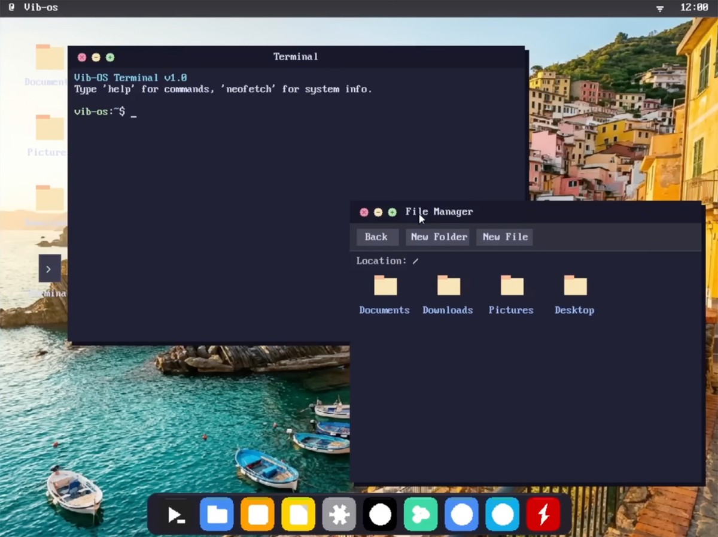Click the cyan circle dock icon
This screenshot has width=718, height=537.
coord(503,514)
